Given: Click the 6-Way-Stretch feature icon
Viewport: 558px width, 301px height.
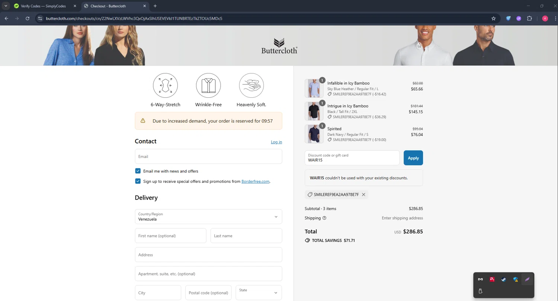Looking at the screenshot, I should pos(165,85).
